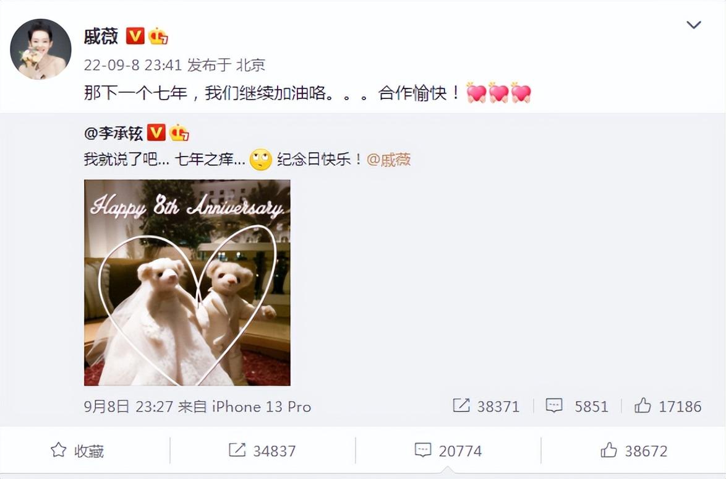Click the orange V verified badge beside 戚薇
The width and height of the screenshot is (726, 479).
[135, 36]
